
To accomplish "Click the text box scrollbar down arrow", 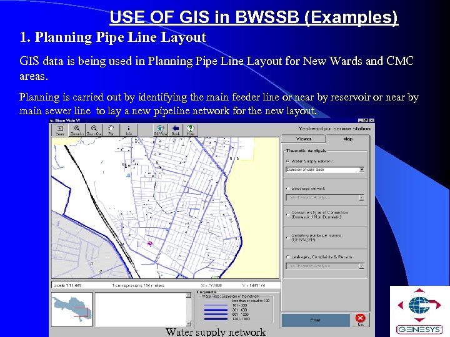I will click(x=189, y=324).
